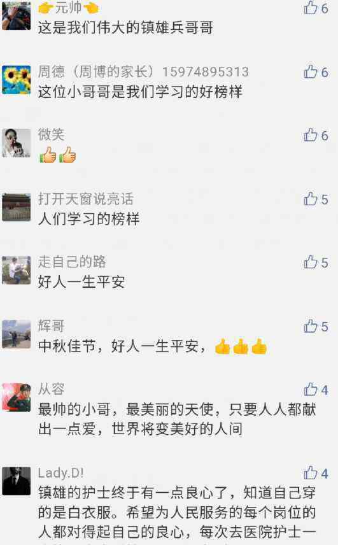
Task: Open 从容's soldier avatar
Action: click(x=17, y=397)
